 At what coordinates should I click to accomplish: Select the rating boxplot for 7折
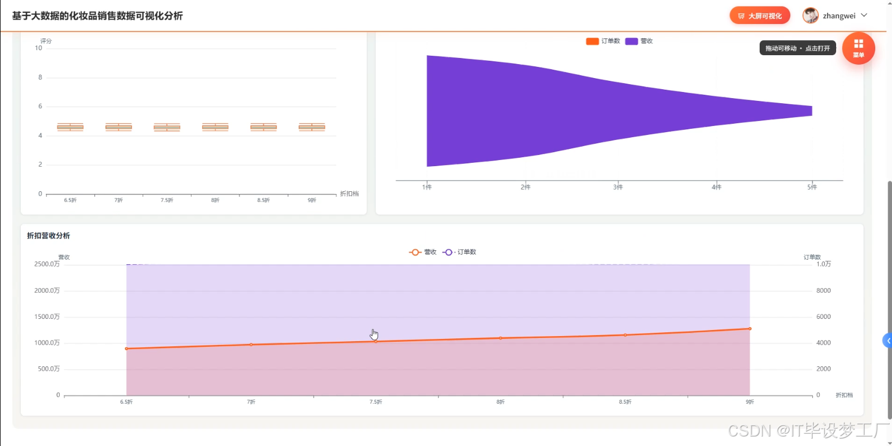tap(118, 127)
